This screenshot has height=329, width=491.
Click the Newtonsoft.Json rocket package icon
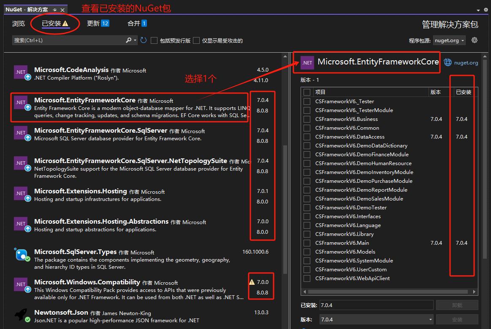[x=21, y=315]
